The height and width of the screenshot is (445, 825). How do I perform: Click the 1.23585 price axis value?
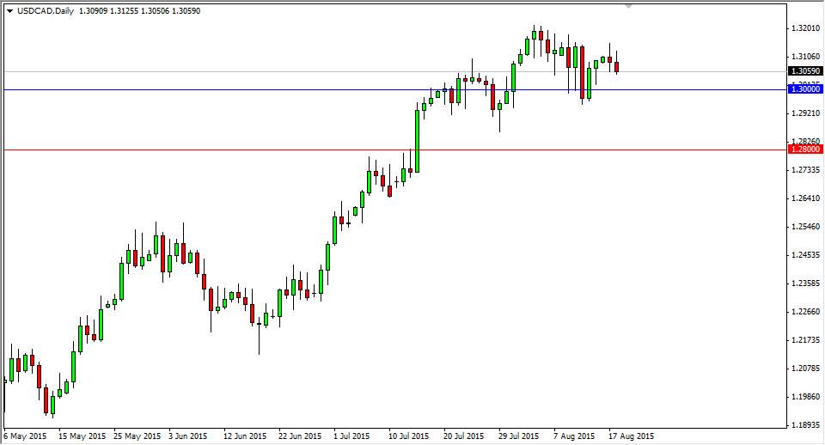805,283
